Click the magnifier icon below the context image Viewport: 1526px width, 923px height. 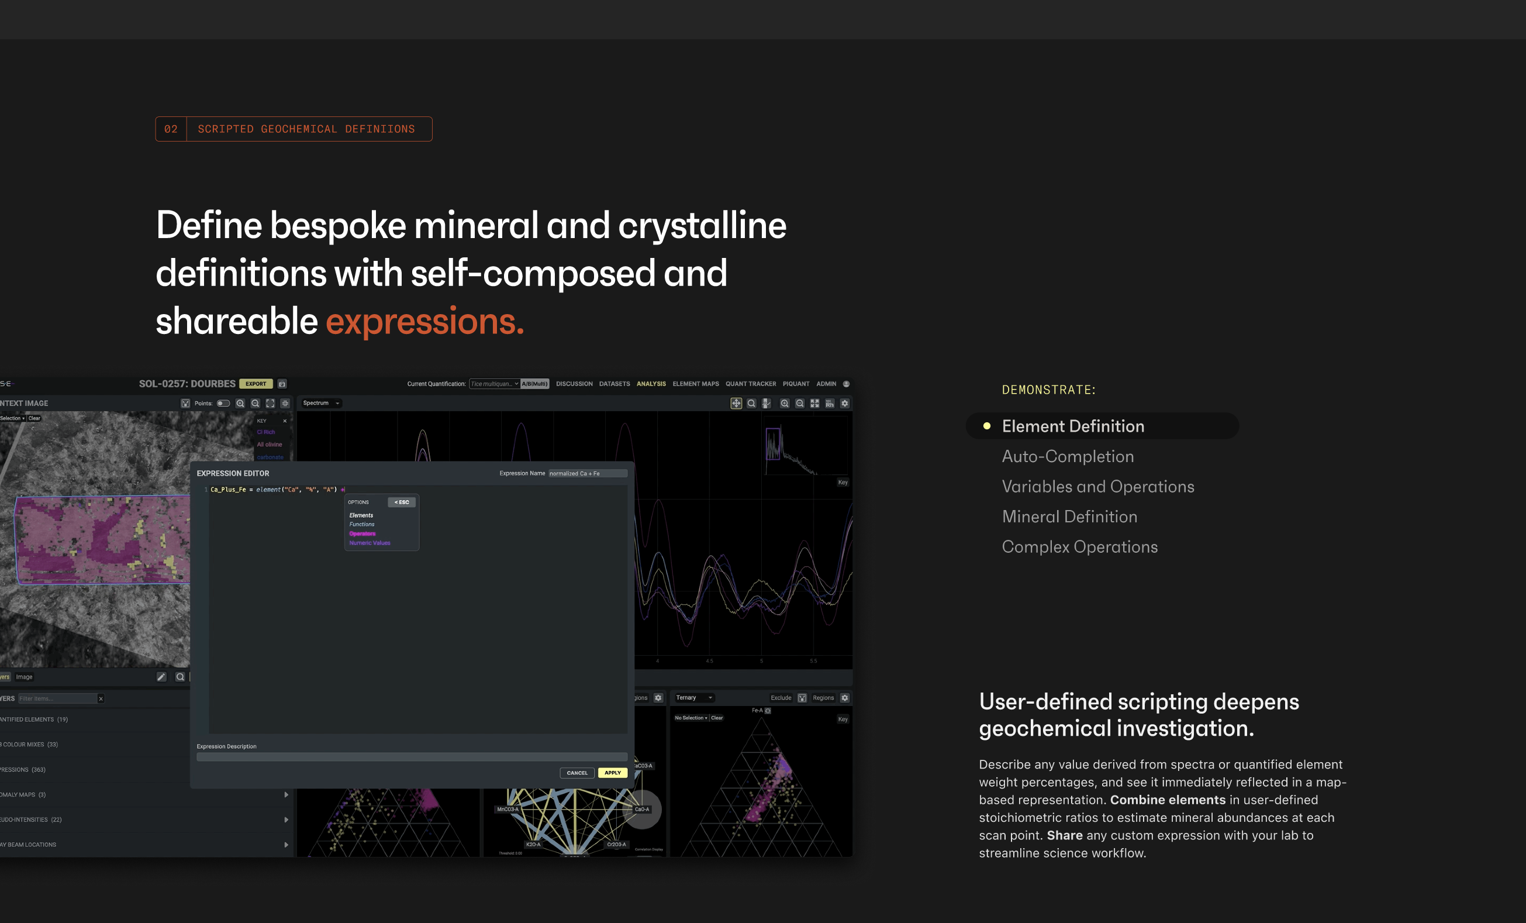pyautogui.click(x=179, y=677)
